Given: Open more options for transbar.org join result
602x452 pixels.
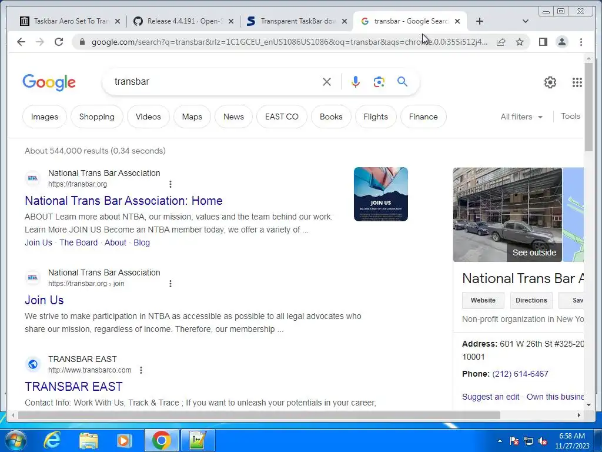Looking at the screenshot, I should point(170,284).
